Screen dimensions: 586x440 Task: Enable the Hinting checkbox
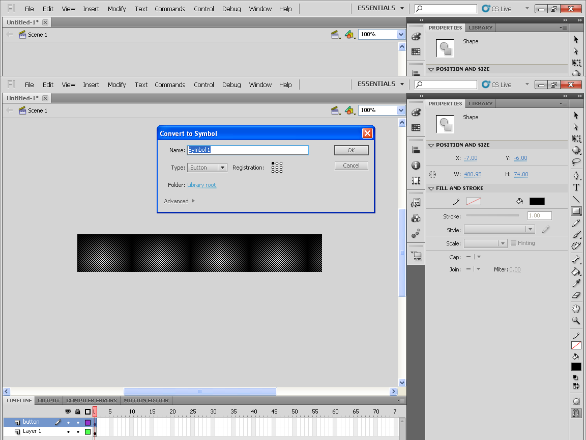coord(513,243)
